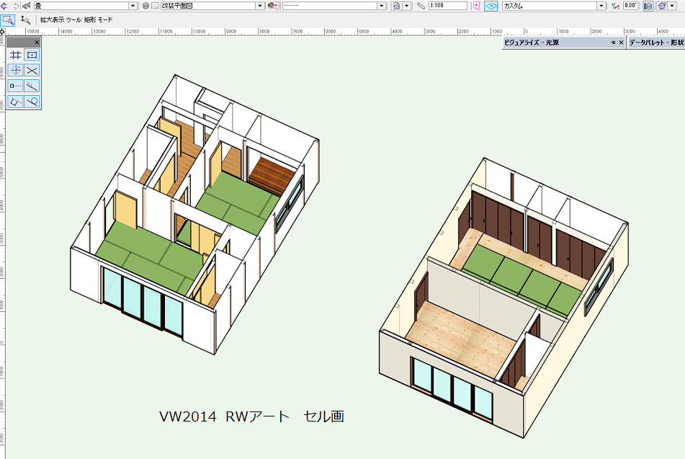This screenshot has height=459, width=685.
Task: Toggle Snap to Object in snapping palette
Action: [x=32, y=55]
